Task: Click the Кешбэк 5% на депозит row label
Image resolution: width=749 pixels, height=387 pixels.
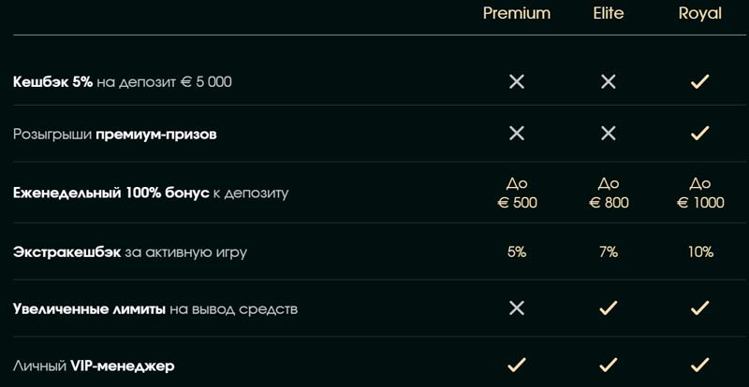Action: [x=123, y=82]
